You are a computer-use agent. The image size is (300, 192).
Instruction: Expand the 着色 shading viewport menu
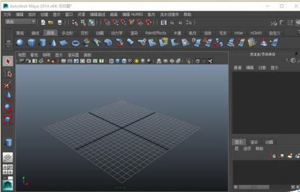(x=34, y=55)
